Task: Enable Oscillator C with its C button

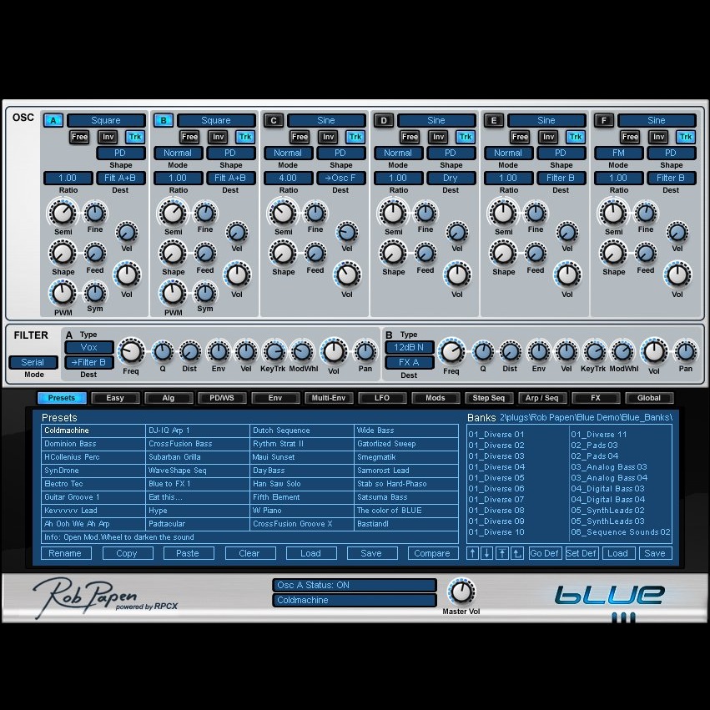Action: (273, 121)
